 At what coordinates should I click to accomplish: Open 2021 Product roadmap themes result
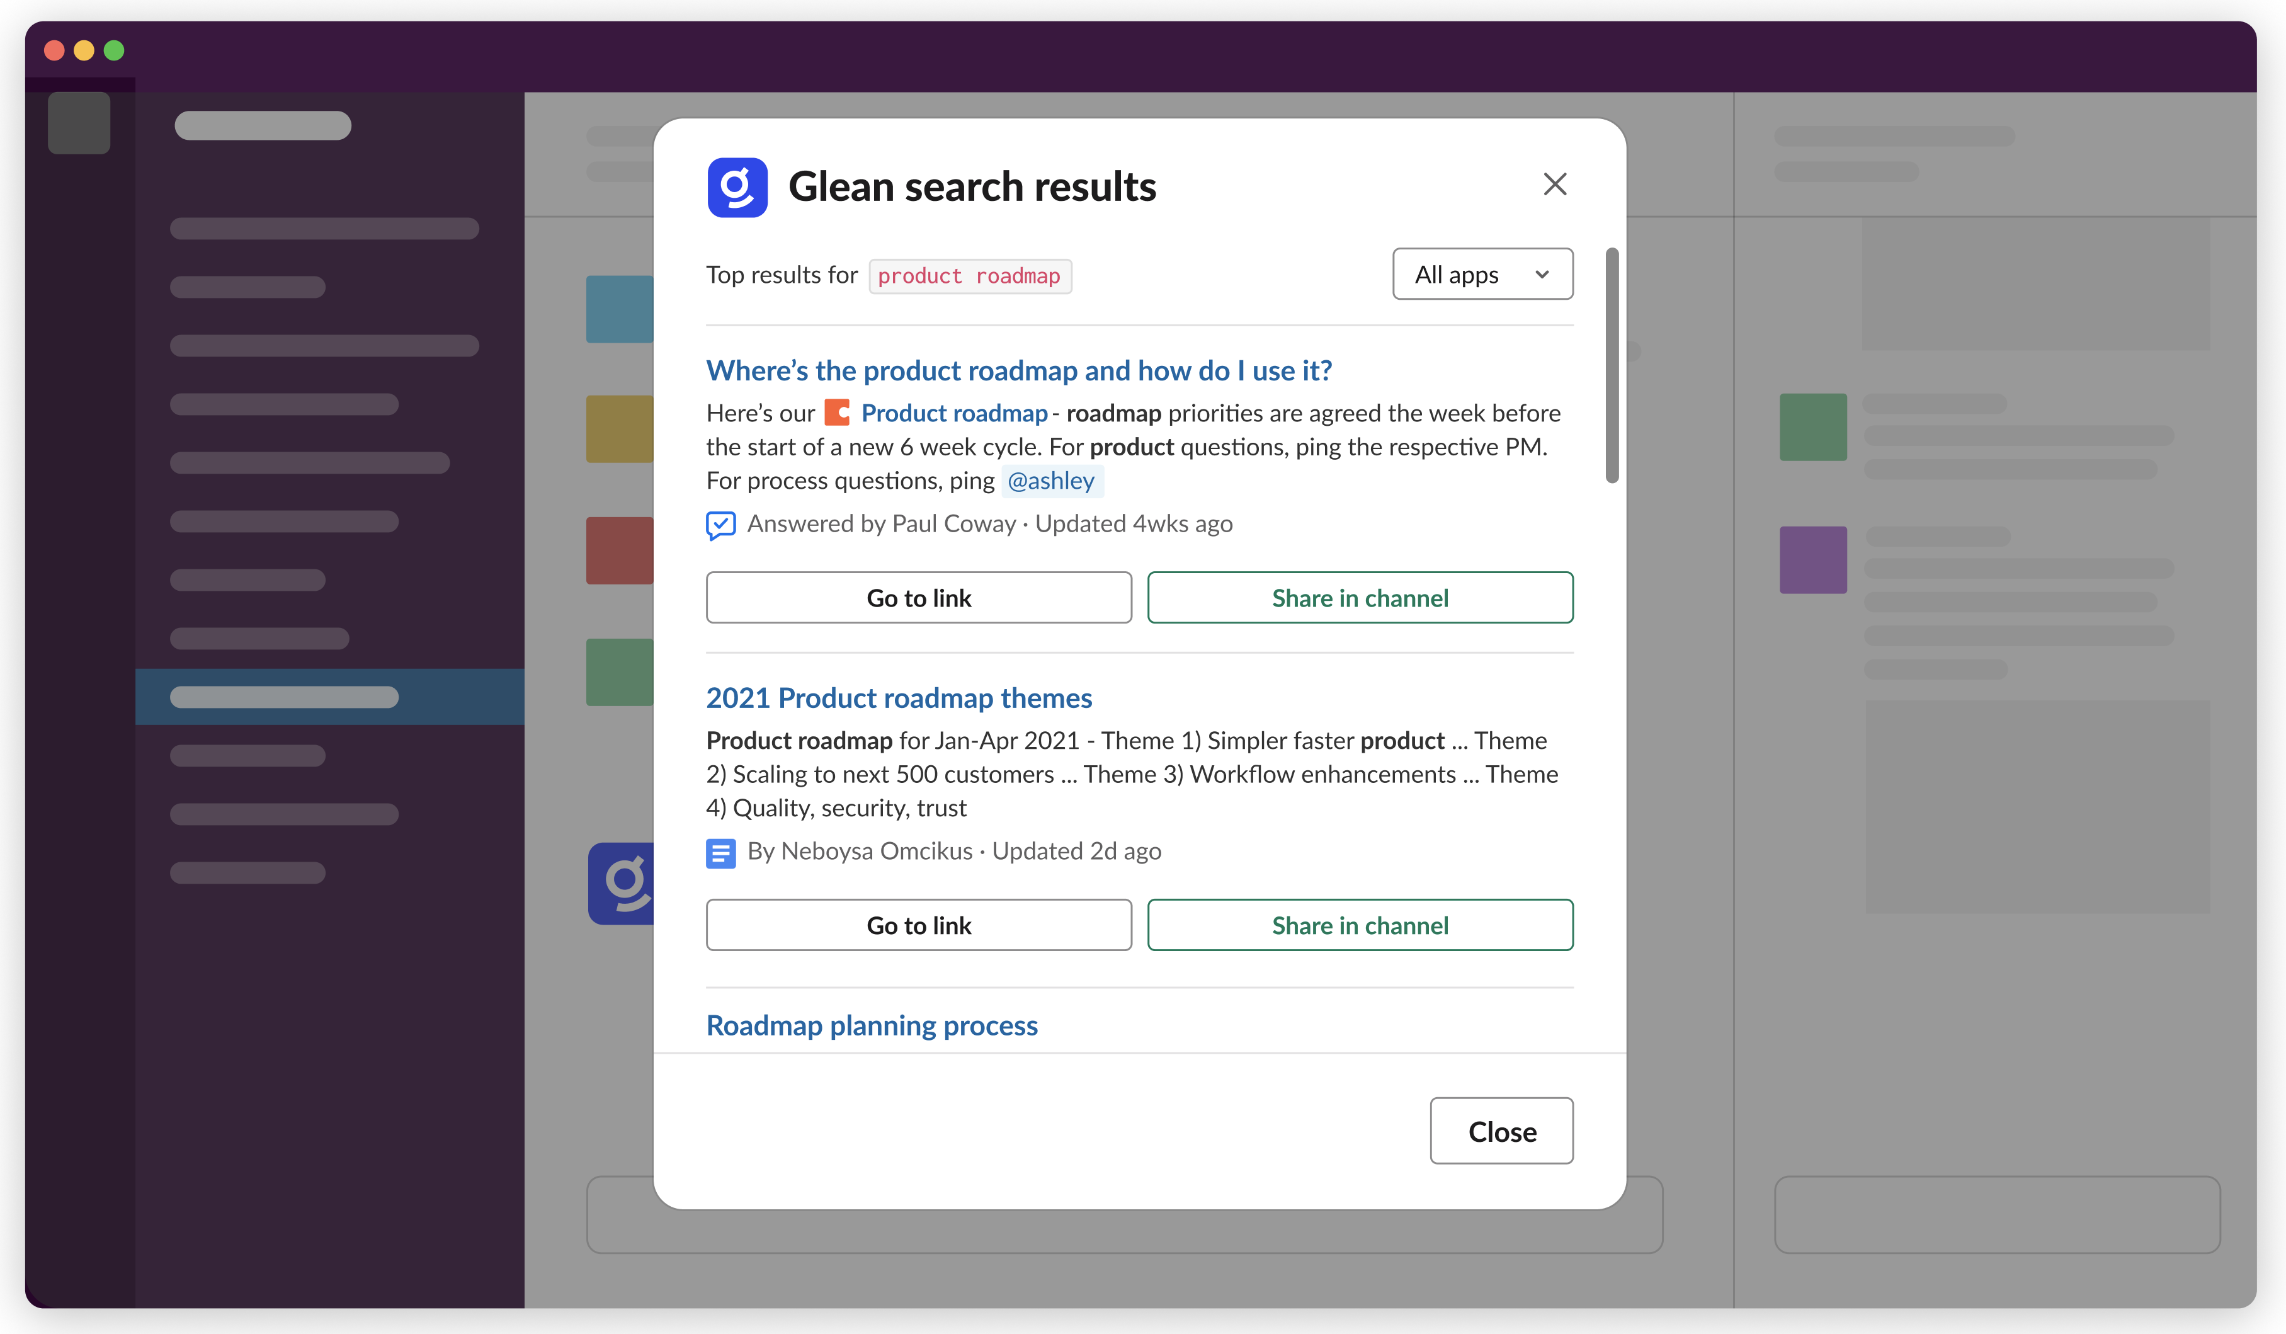coord(898,698)
